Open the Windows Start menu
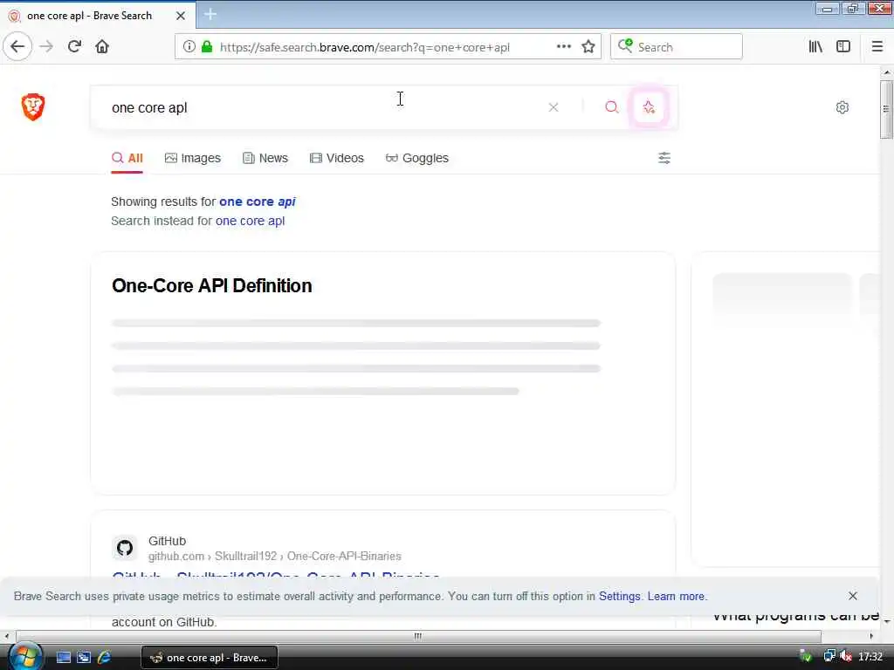 (x=24, y=656)
